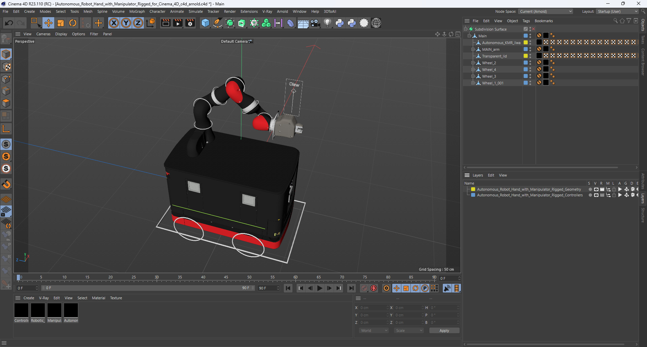This screenshot has height=347, width=647.
Task: Select the Rotate tool
Action: pos(73,23)
